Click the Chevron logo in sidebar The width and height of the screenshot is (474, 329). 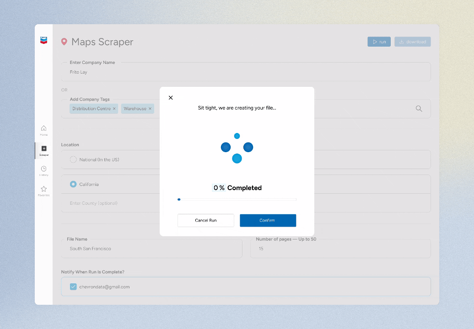[x=44, y=40]
